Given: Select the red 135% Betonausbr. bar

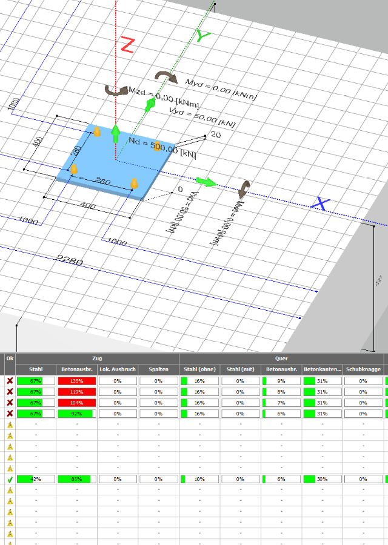Looking at the screenshot, I should (77, 381).
